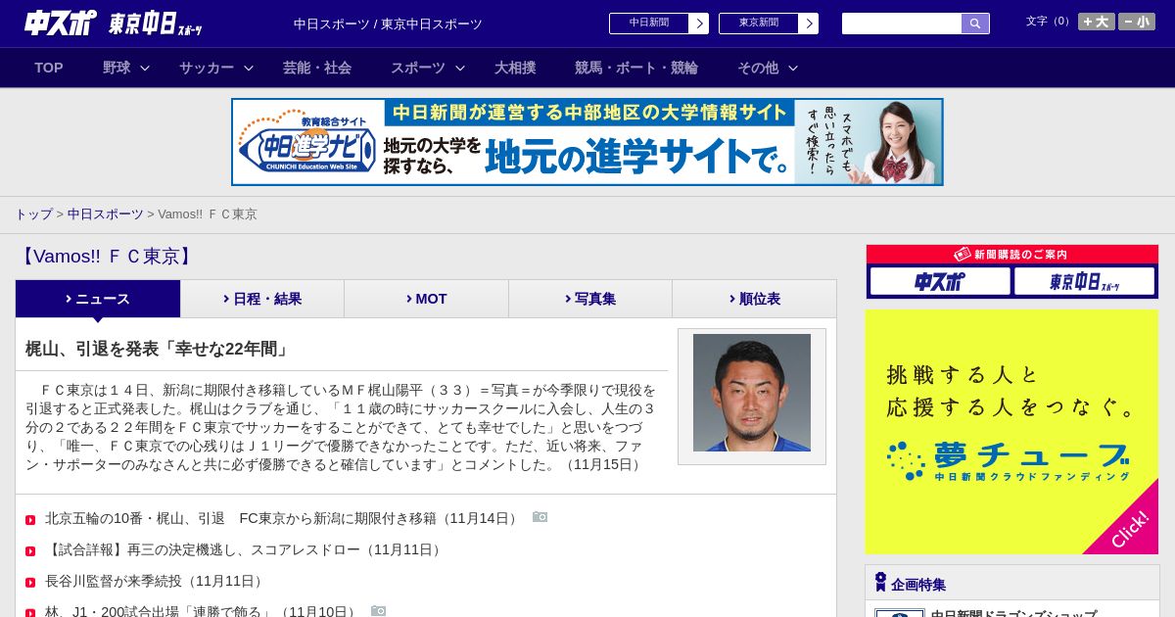Image resolution: width=1175 pixels, height=617 pixels.
Task: Click 中スポ subscription button in sidebar
Action: (x=940, y=282)
